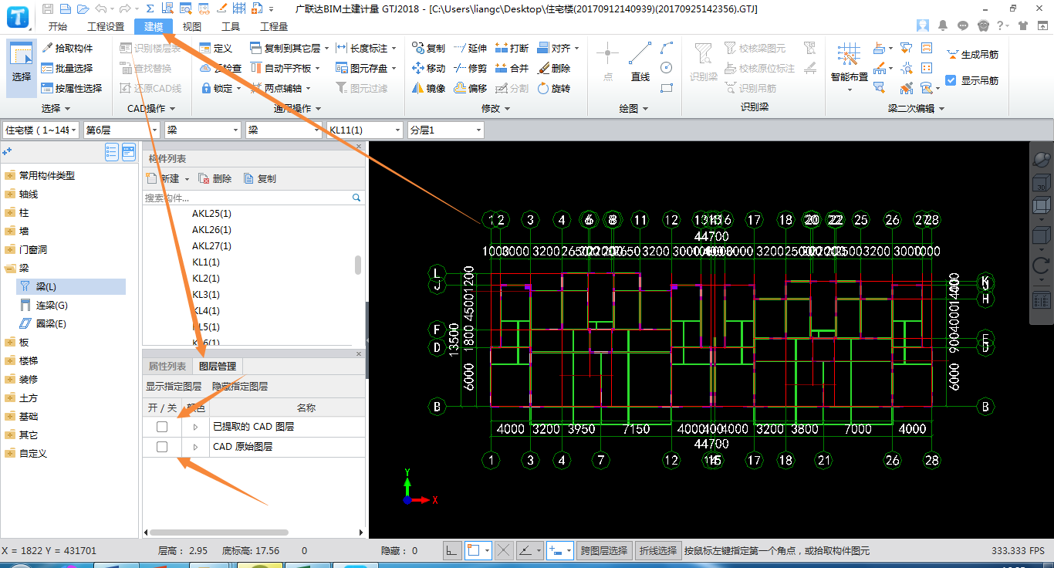Click the 复制 copy tool in 修改 group
Screen dimensions: 1054x568
[428, 48]
